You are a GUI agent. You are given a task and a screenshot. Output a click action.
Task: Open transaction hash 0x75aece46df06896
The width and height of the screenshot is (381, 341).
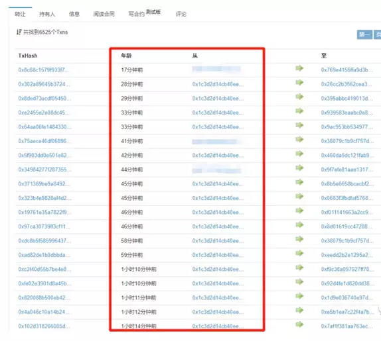[x=44, y=141]
